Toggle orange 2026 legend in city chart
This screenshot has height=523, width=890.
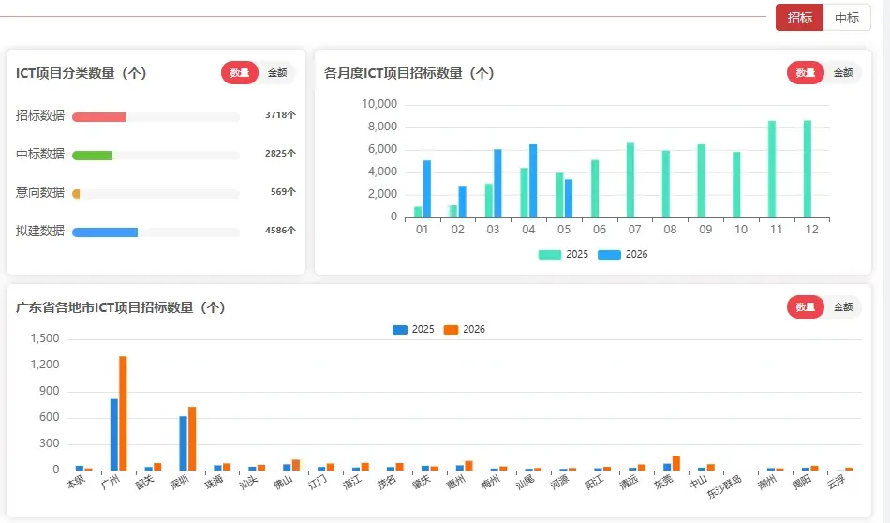pos(465,329)
